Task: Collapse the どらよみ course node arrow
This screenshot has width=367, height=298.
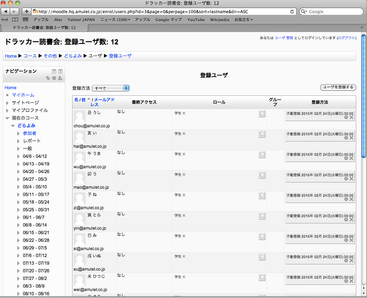Action: [13, 126]
